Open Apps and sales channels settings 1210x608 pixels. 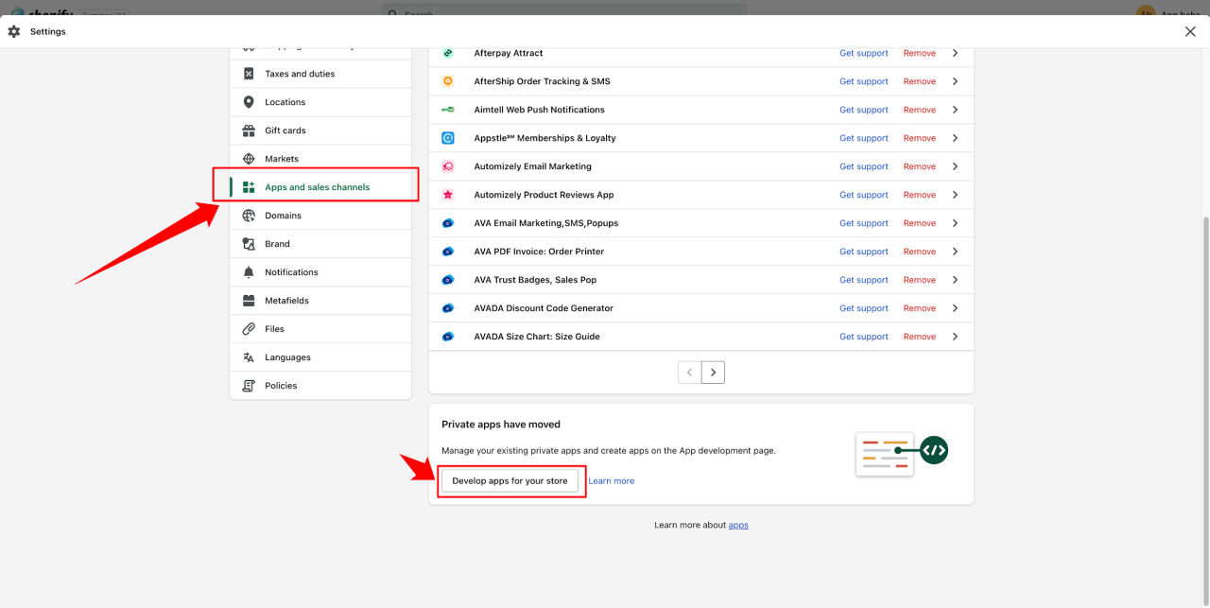(317, 187)
